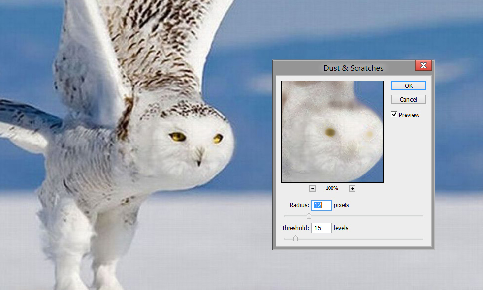Click the owl preview thumbnail in dialog
Screen dimensions: 483x290
(332, 132)
